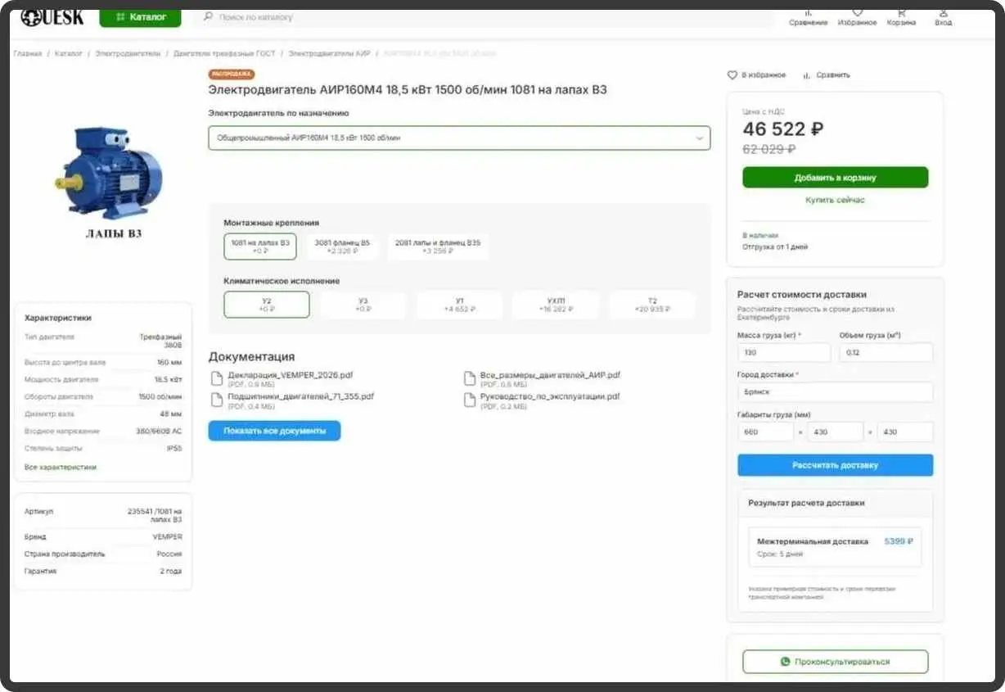1005x692 pixels.
Task: Expand Все характеристики link
Action: [x=61, y=467]
